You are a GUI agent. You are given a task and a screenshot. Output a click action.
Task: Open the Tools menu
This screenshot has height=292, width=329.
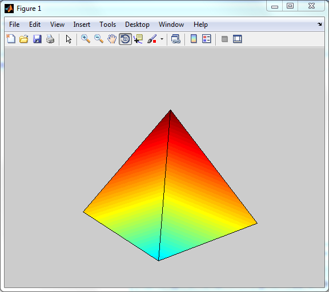[107, 25]
